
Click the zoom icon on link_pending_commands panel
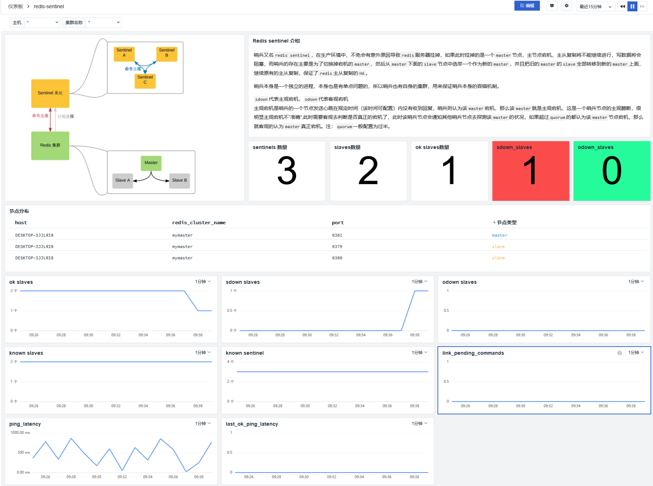619,353
